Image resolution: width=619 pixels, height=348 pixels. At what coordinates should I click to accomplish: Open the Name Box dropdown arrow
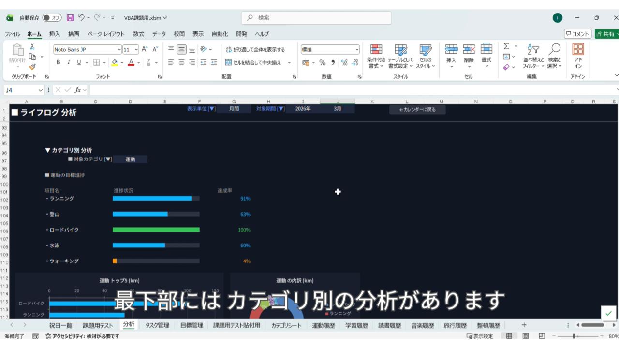point(41,90)
